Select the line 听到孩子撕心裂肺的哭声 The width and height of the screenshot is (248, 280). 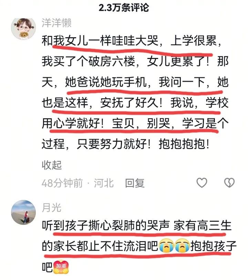[106, 226]
